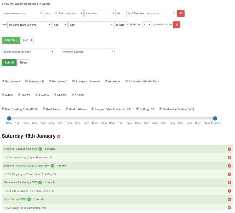
Task: Toggle Goal Value Tables (GVT) checkbox
Action: 161,109
